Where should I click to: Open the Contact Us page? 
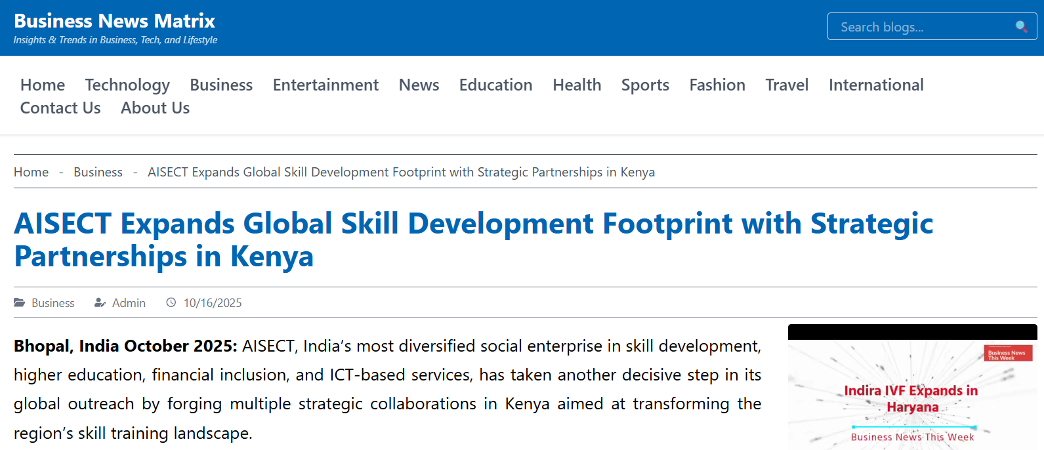(x=60, y=108)
